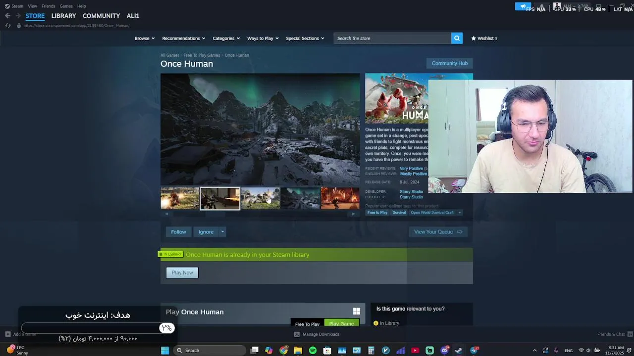Open the Games menu
The height and width of the screenshot is (356, 634).
coord(66,6)
